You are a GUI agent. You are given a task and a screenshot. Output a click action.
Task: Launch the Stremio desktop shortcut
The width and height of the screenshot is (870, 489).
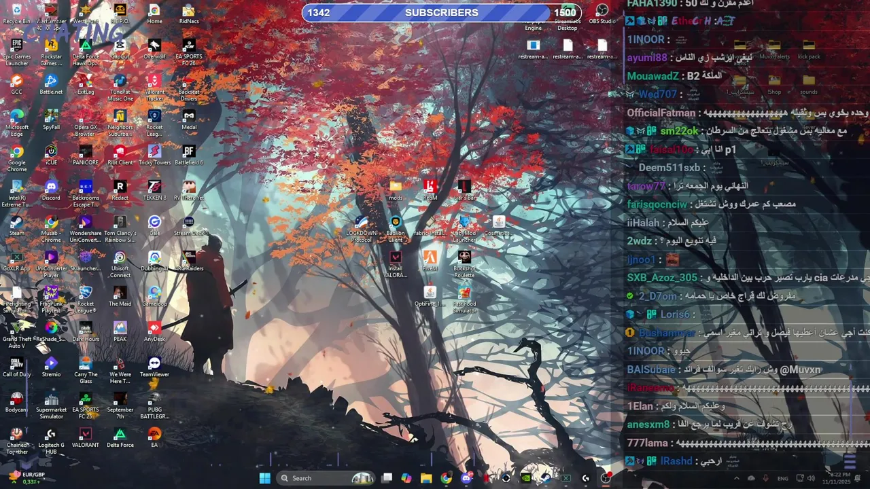click(x=51, y=367)
